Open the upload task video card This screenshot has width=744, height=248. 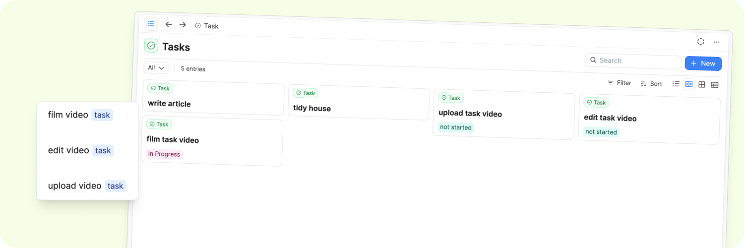[504, 115]
